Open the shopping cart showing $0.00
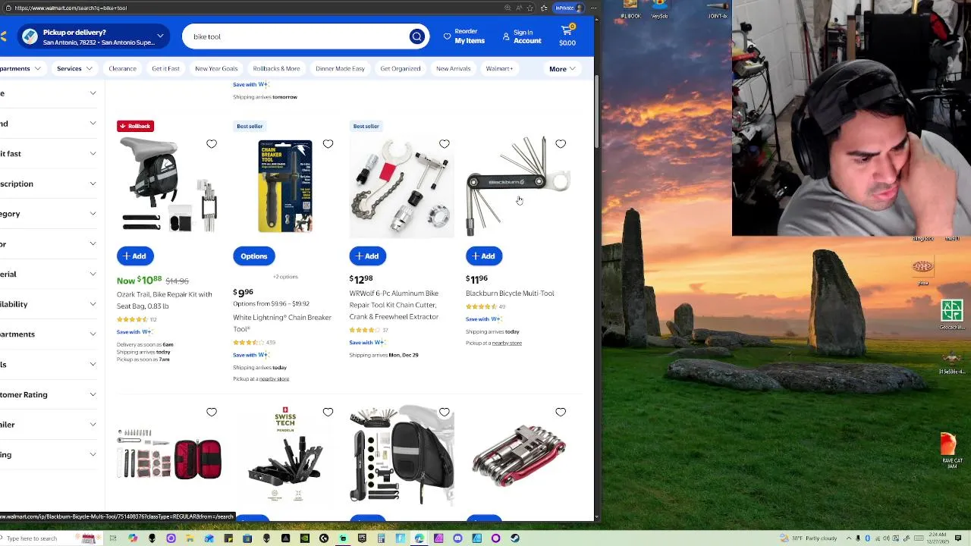Image resolution: width=971 pixels, height=546 pixels. click(567, 36)
